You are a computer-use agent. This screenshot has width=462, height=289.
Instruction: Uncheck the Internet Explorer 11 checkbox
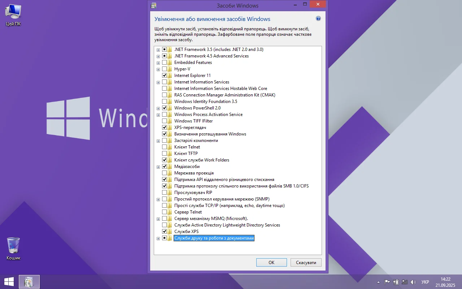(165, 76)
